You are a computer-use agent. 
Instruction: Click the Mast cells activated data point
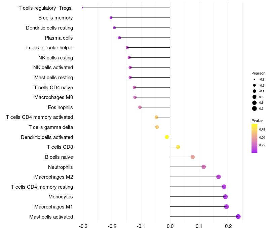[238, 217]
